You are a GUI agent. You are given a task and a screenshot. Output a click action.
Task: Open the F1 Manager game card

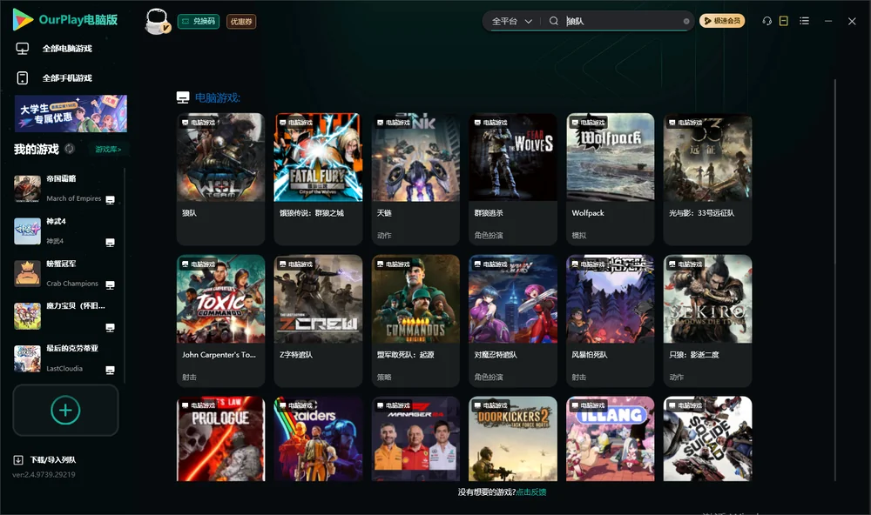coord(415,438)
